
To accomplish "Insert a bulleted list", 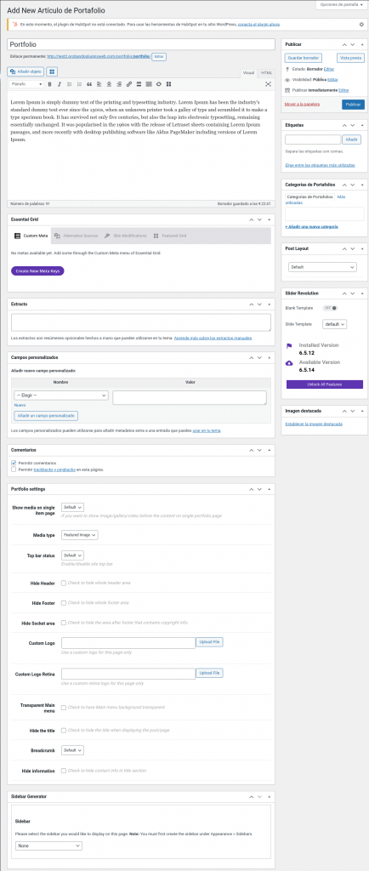I will [69, 84].
